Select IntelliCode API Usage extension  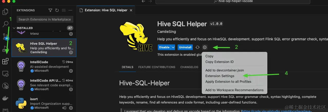tap(44, 85)
